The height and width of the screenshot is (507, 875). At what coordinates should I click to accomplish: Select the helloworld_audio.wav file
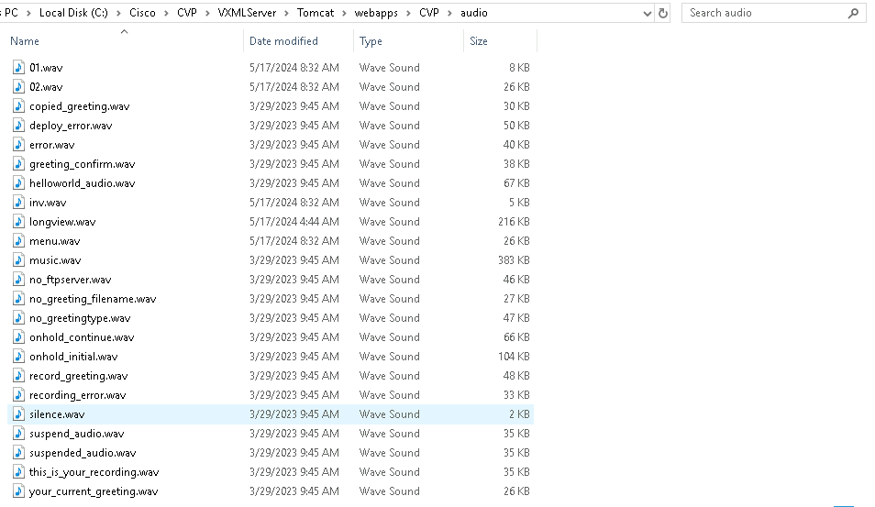[x=82, y=183]
